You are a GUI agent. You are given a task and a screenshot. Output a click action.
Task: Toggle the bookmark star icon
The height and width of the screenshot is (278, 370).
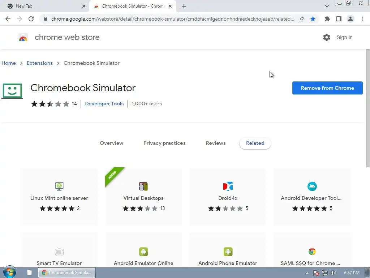tap(313, 19)
